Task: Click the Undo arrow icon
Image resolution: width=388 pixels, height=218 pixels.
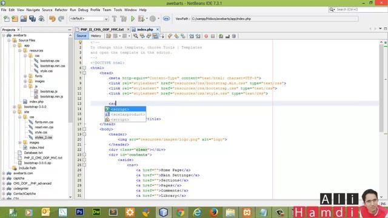Action: point(52,19)
